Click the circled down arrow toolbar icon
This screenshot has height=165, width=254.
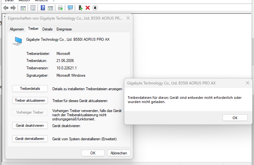tap(95, 8)
